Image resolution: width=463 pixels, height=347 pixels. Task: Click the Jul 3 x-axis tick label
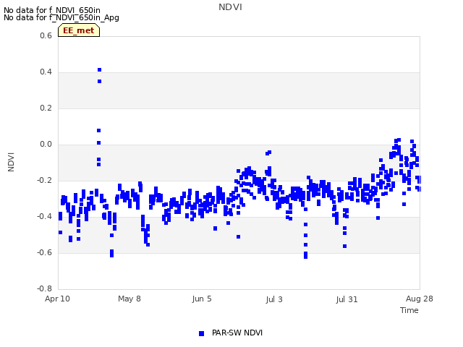coord(274,299)
